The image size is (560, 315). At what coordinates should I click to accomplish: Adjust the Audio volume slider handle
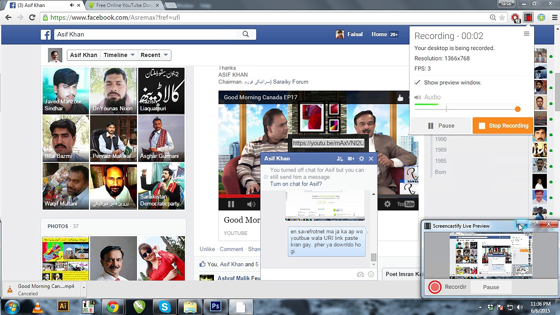point(518,109)
